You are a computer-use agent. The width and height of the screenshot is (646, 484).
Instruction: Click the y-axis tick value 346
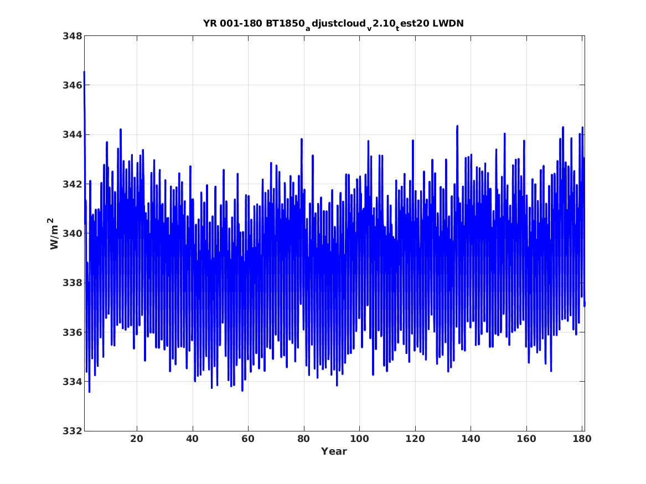tap(72, 85)
